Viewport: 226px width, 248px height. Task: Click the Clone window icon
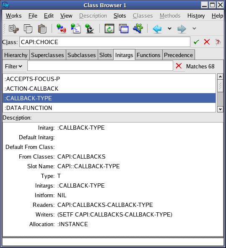point(124,29)
